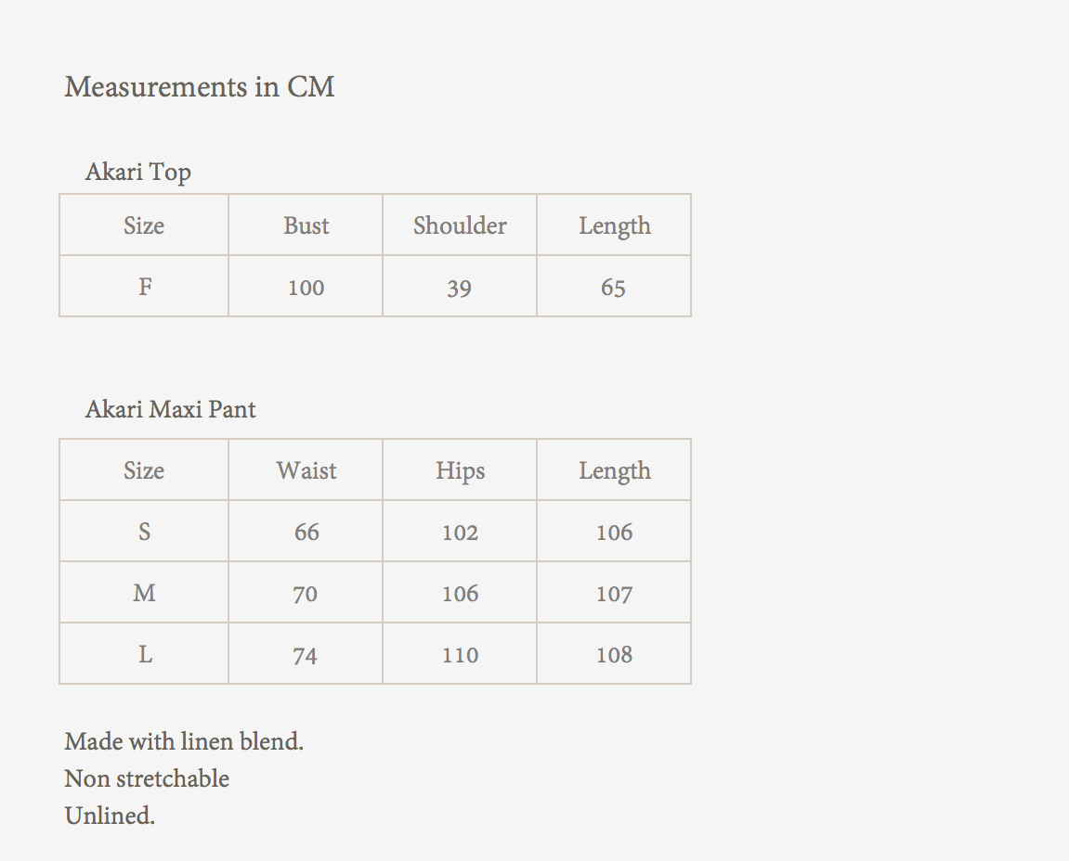Click the "Measurements in CM" heading
The height and width of the screenshot is (861, 1069).
tap(200, 87)
